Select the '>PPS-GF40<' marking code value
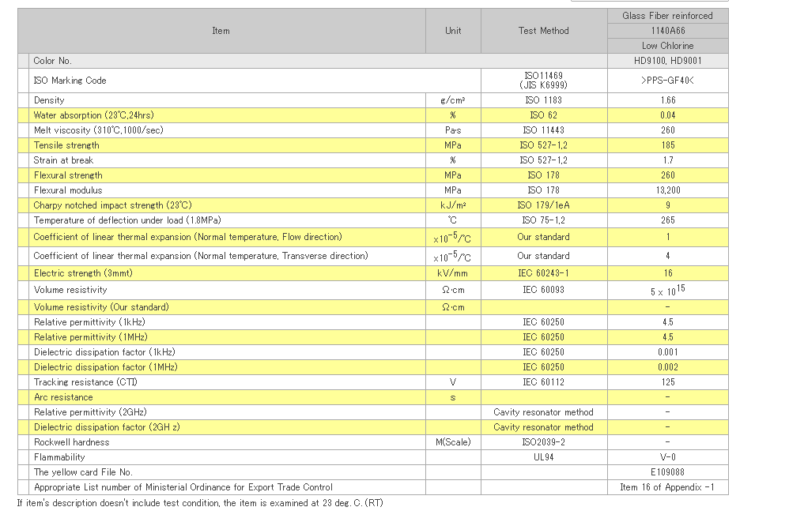This screenshot has height=522, width=789. coord(667,81)
